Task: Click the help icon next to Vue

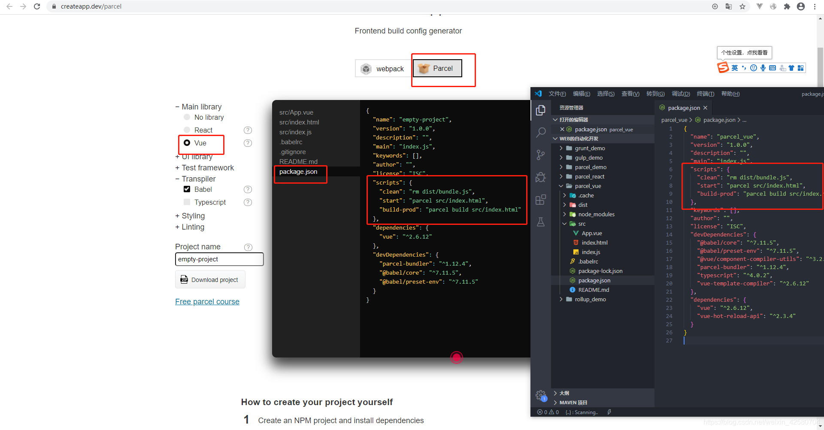Action: (x=248, y=143)
